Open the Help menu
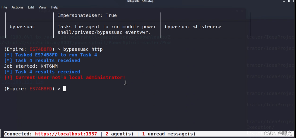The height and width of the screenshot is (138, 296). pos(54,7)
